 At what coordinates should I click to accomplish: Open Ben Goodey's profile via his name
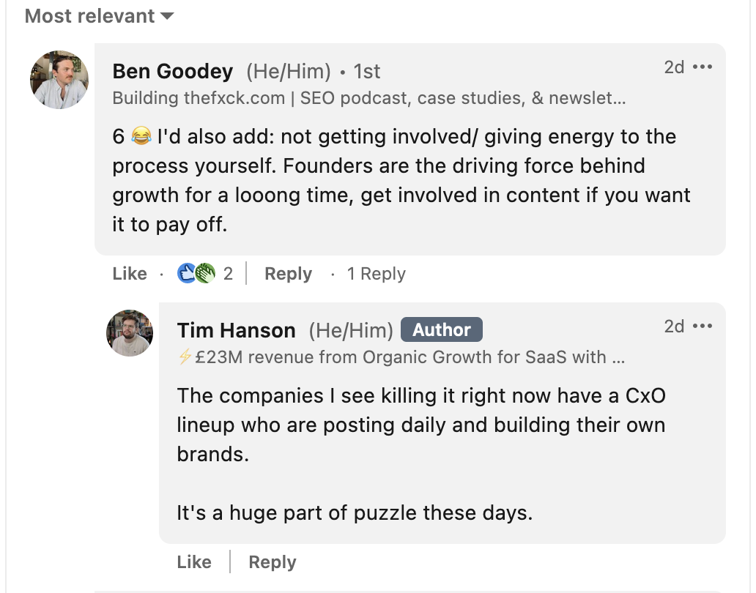pos(171,71)
